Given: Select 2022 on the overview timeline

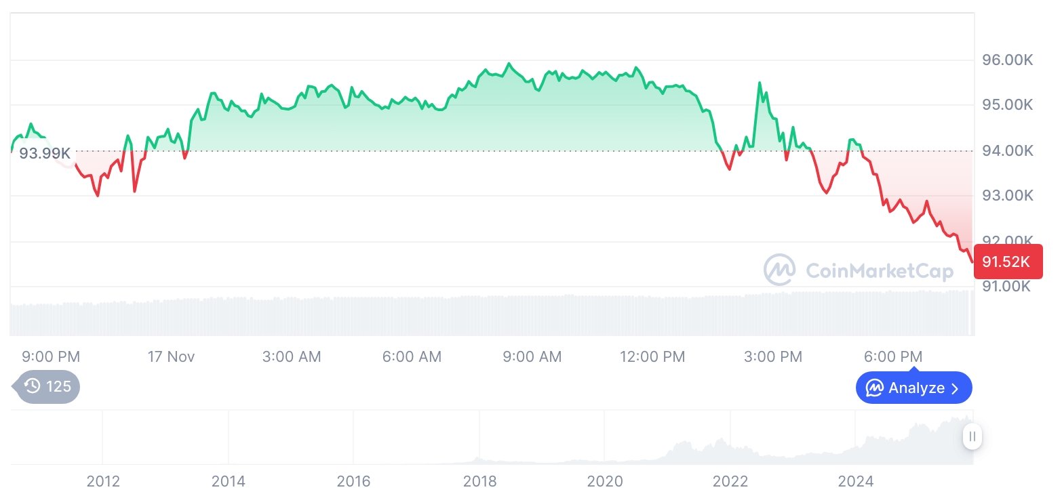Looking at the screenshot, I should click(x=730, y=482).
